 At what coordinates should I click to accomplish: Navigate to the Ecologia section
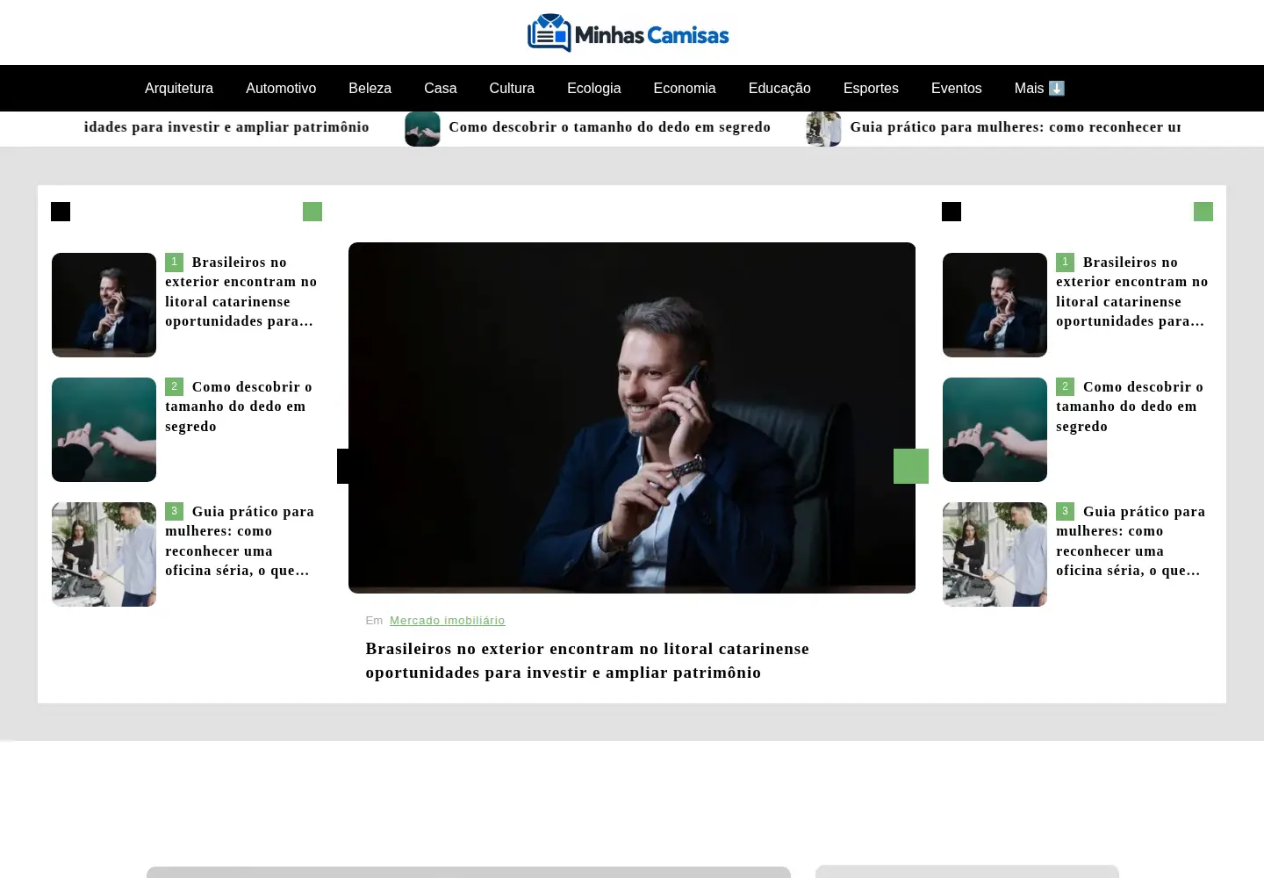coord(594,88)
